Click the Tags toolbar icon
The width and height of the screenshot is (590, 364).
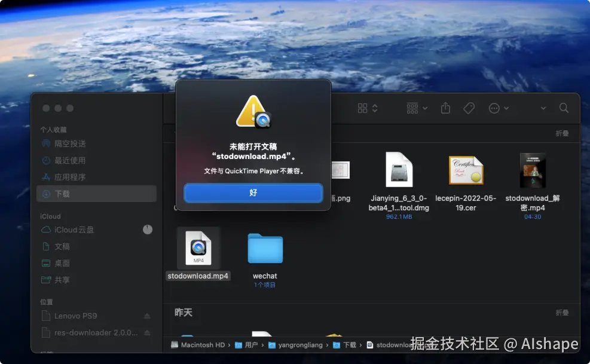469,108
